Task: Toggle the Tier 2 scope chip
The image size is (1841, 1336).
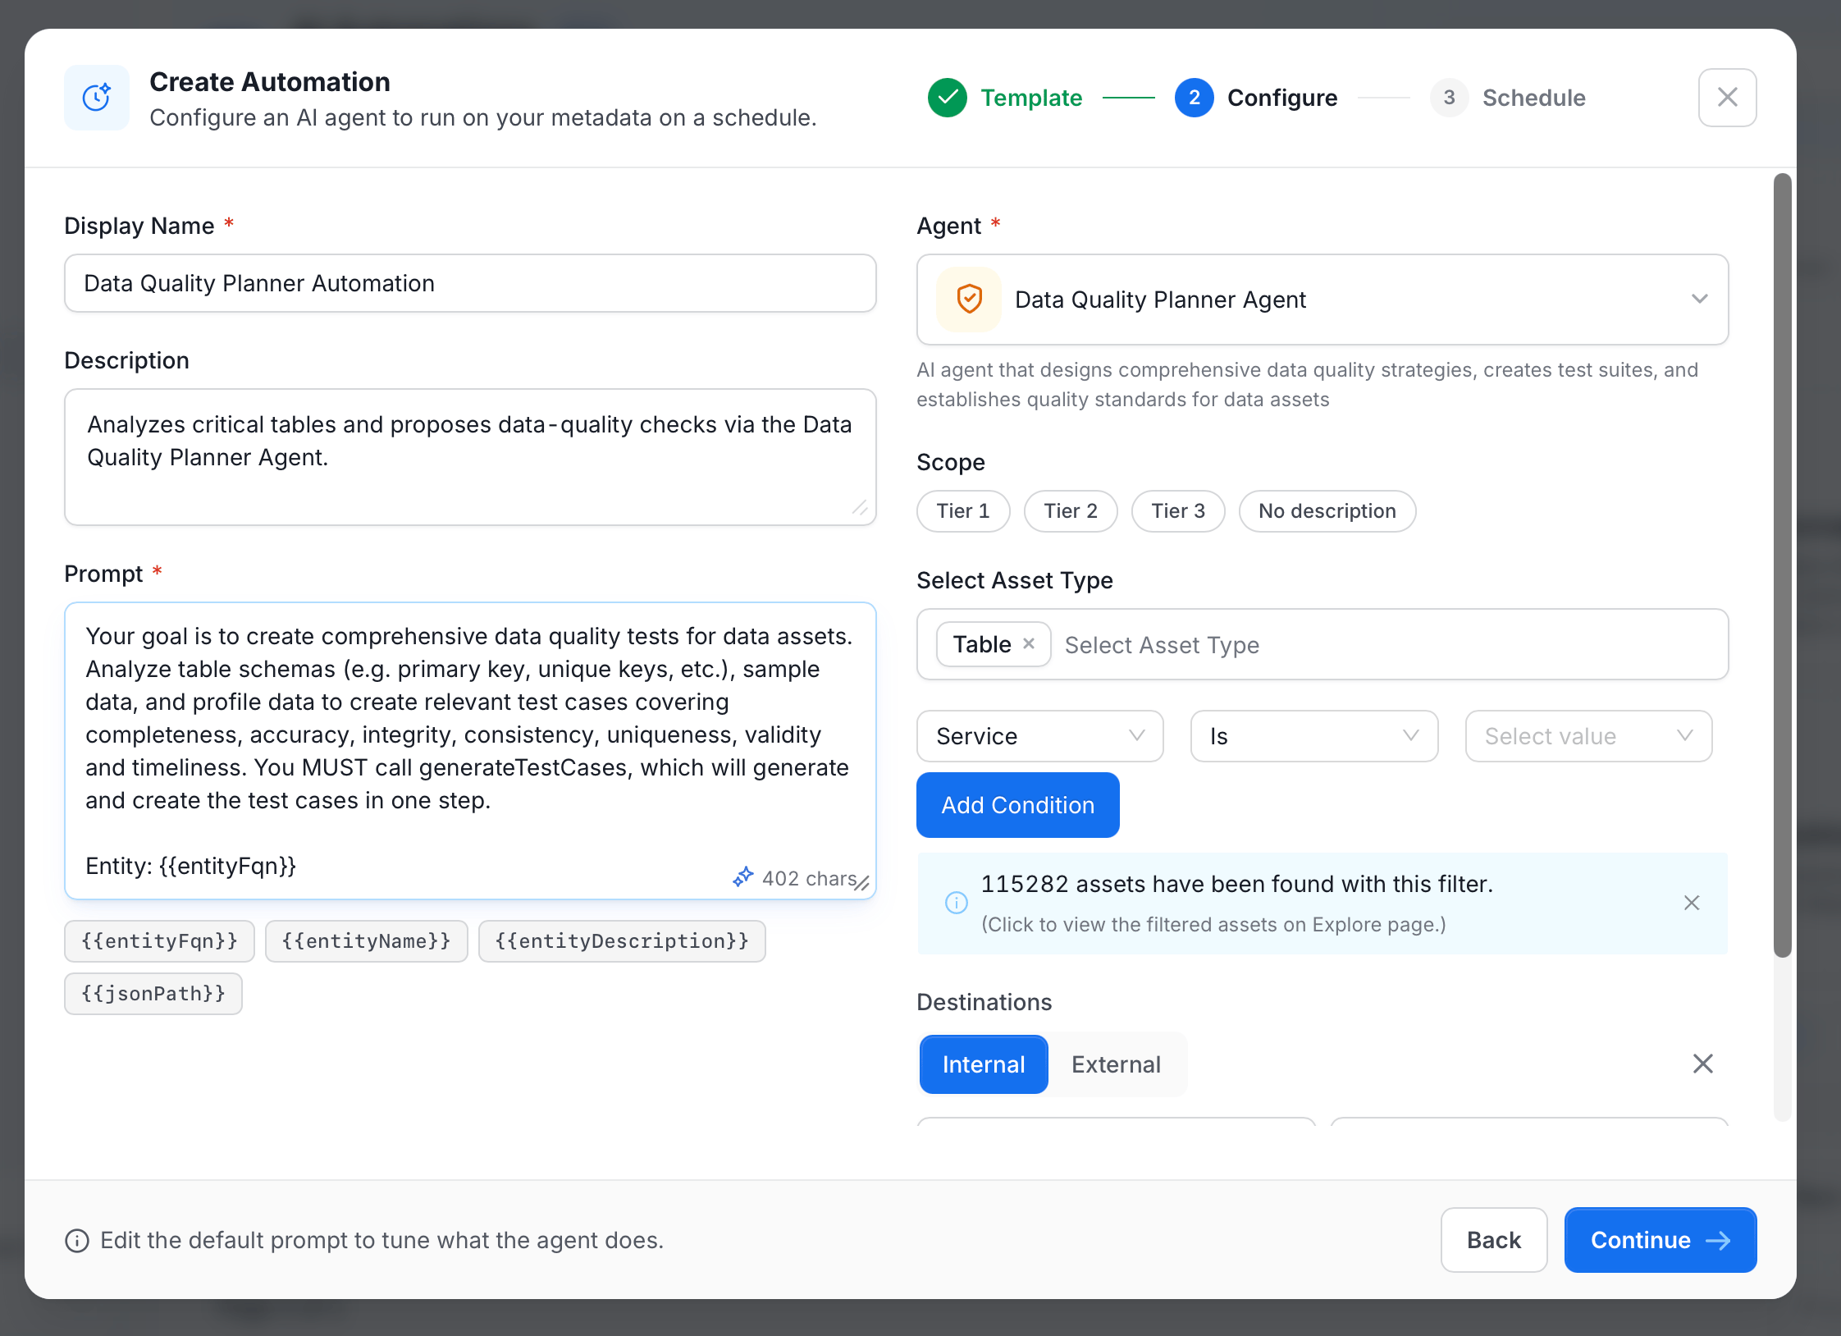Action: (x=1071, y=511)
